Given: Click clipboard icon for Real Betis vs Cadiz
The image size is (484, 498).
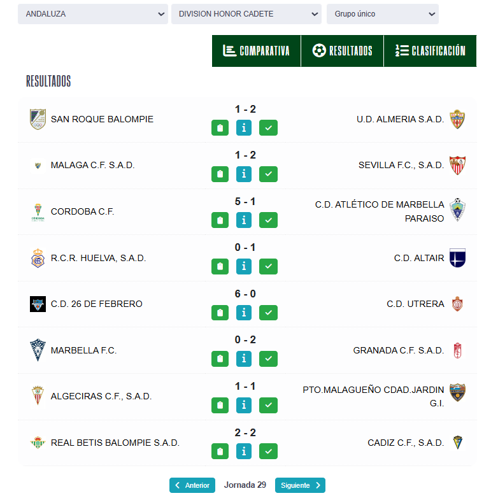Looking at the screenshot, I should [220, 452].
